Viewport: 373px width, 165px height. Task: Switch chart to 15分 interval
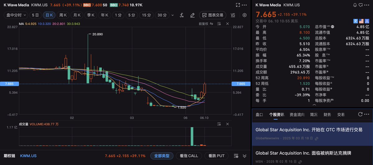coord(146,15)
